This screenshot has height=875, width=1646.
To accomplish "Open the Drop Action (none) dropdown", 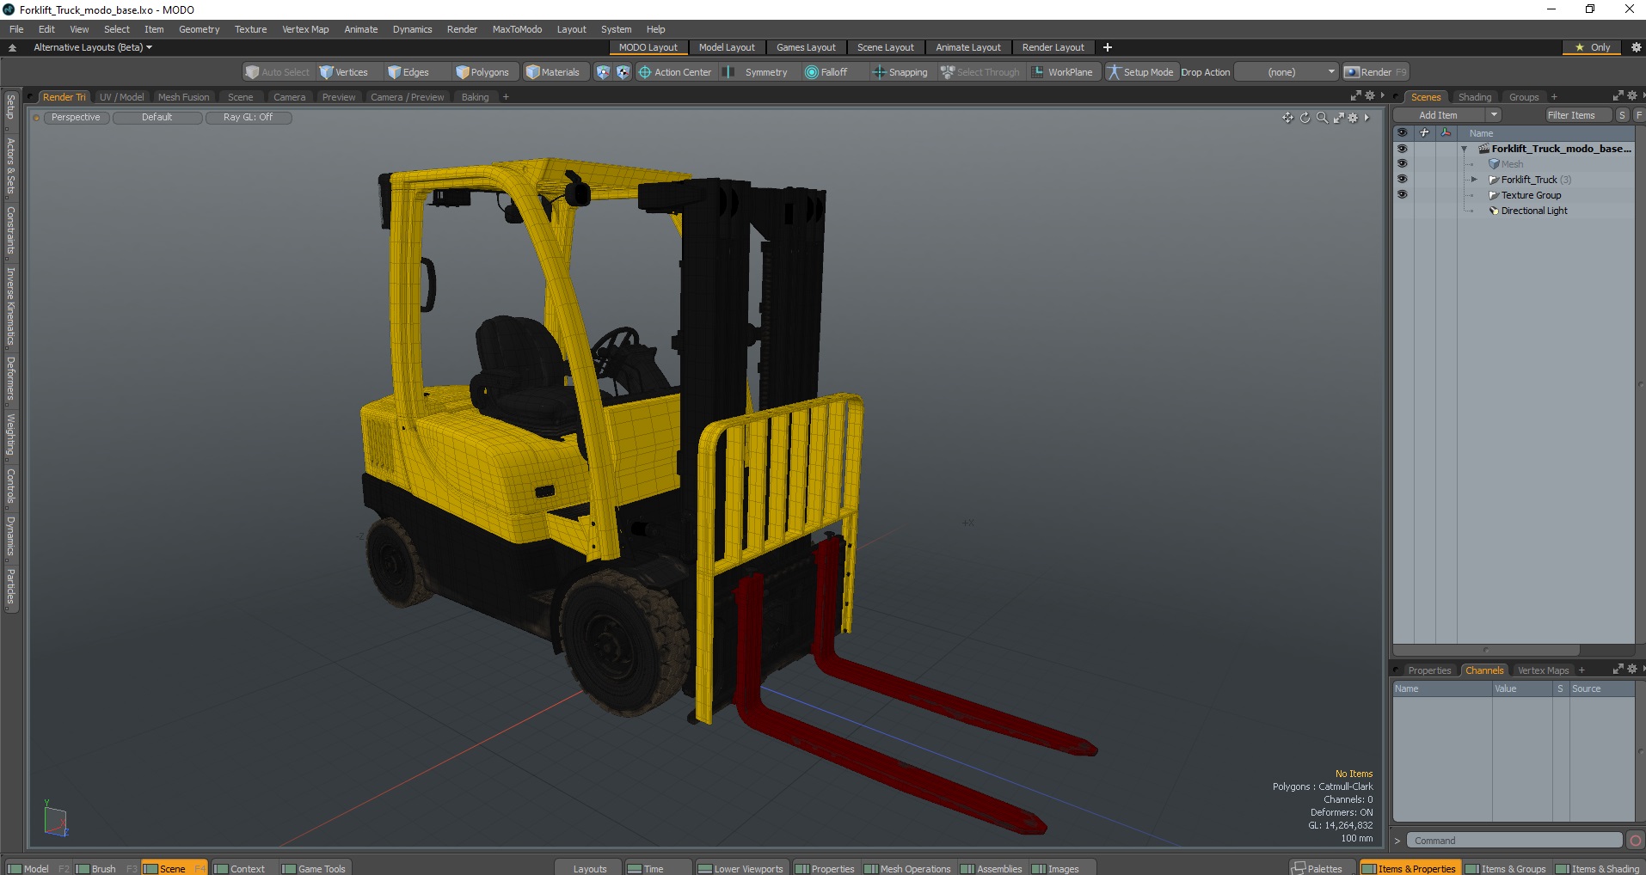I will coord(1287,72).
